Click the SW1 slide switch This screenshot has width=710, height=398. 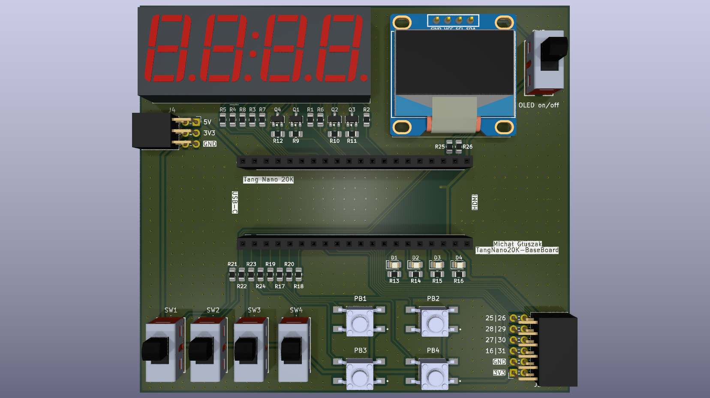[x=163, y=349]
